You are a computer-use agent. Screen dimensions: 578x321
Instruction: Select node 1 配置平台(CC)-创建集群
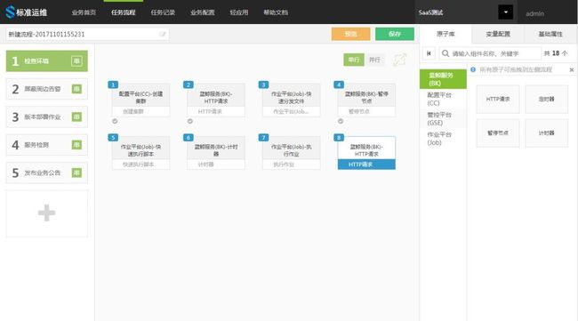140,100
